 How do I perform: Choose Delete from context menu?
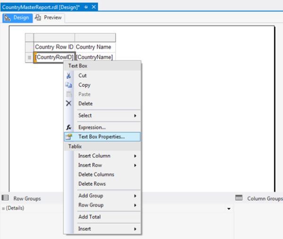[102, 104]
